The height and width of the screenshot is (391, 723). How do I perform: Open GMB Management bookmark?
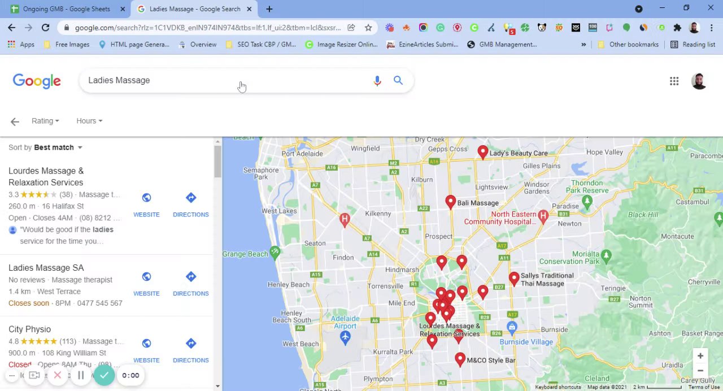[x=502, y=45]
